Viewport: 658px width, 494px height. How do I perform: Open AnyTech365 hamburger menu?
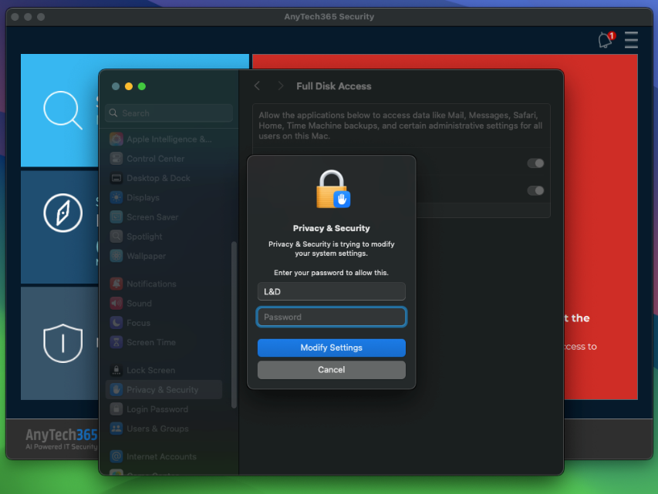tap(631, 40)
